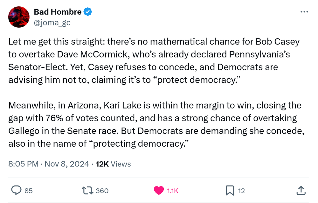
Task: Click the share upload icon
Action: tap(301, 190)
